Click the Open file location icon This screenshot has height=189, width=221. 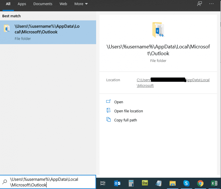click(x=108, y=110)
